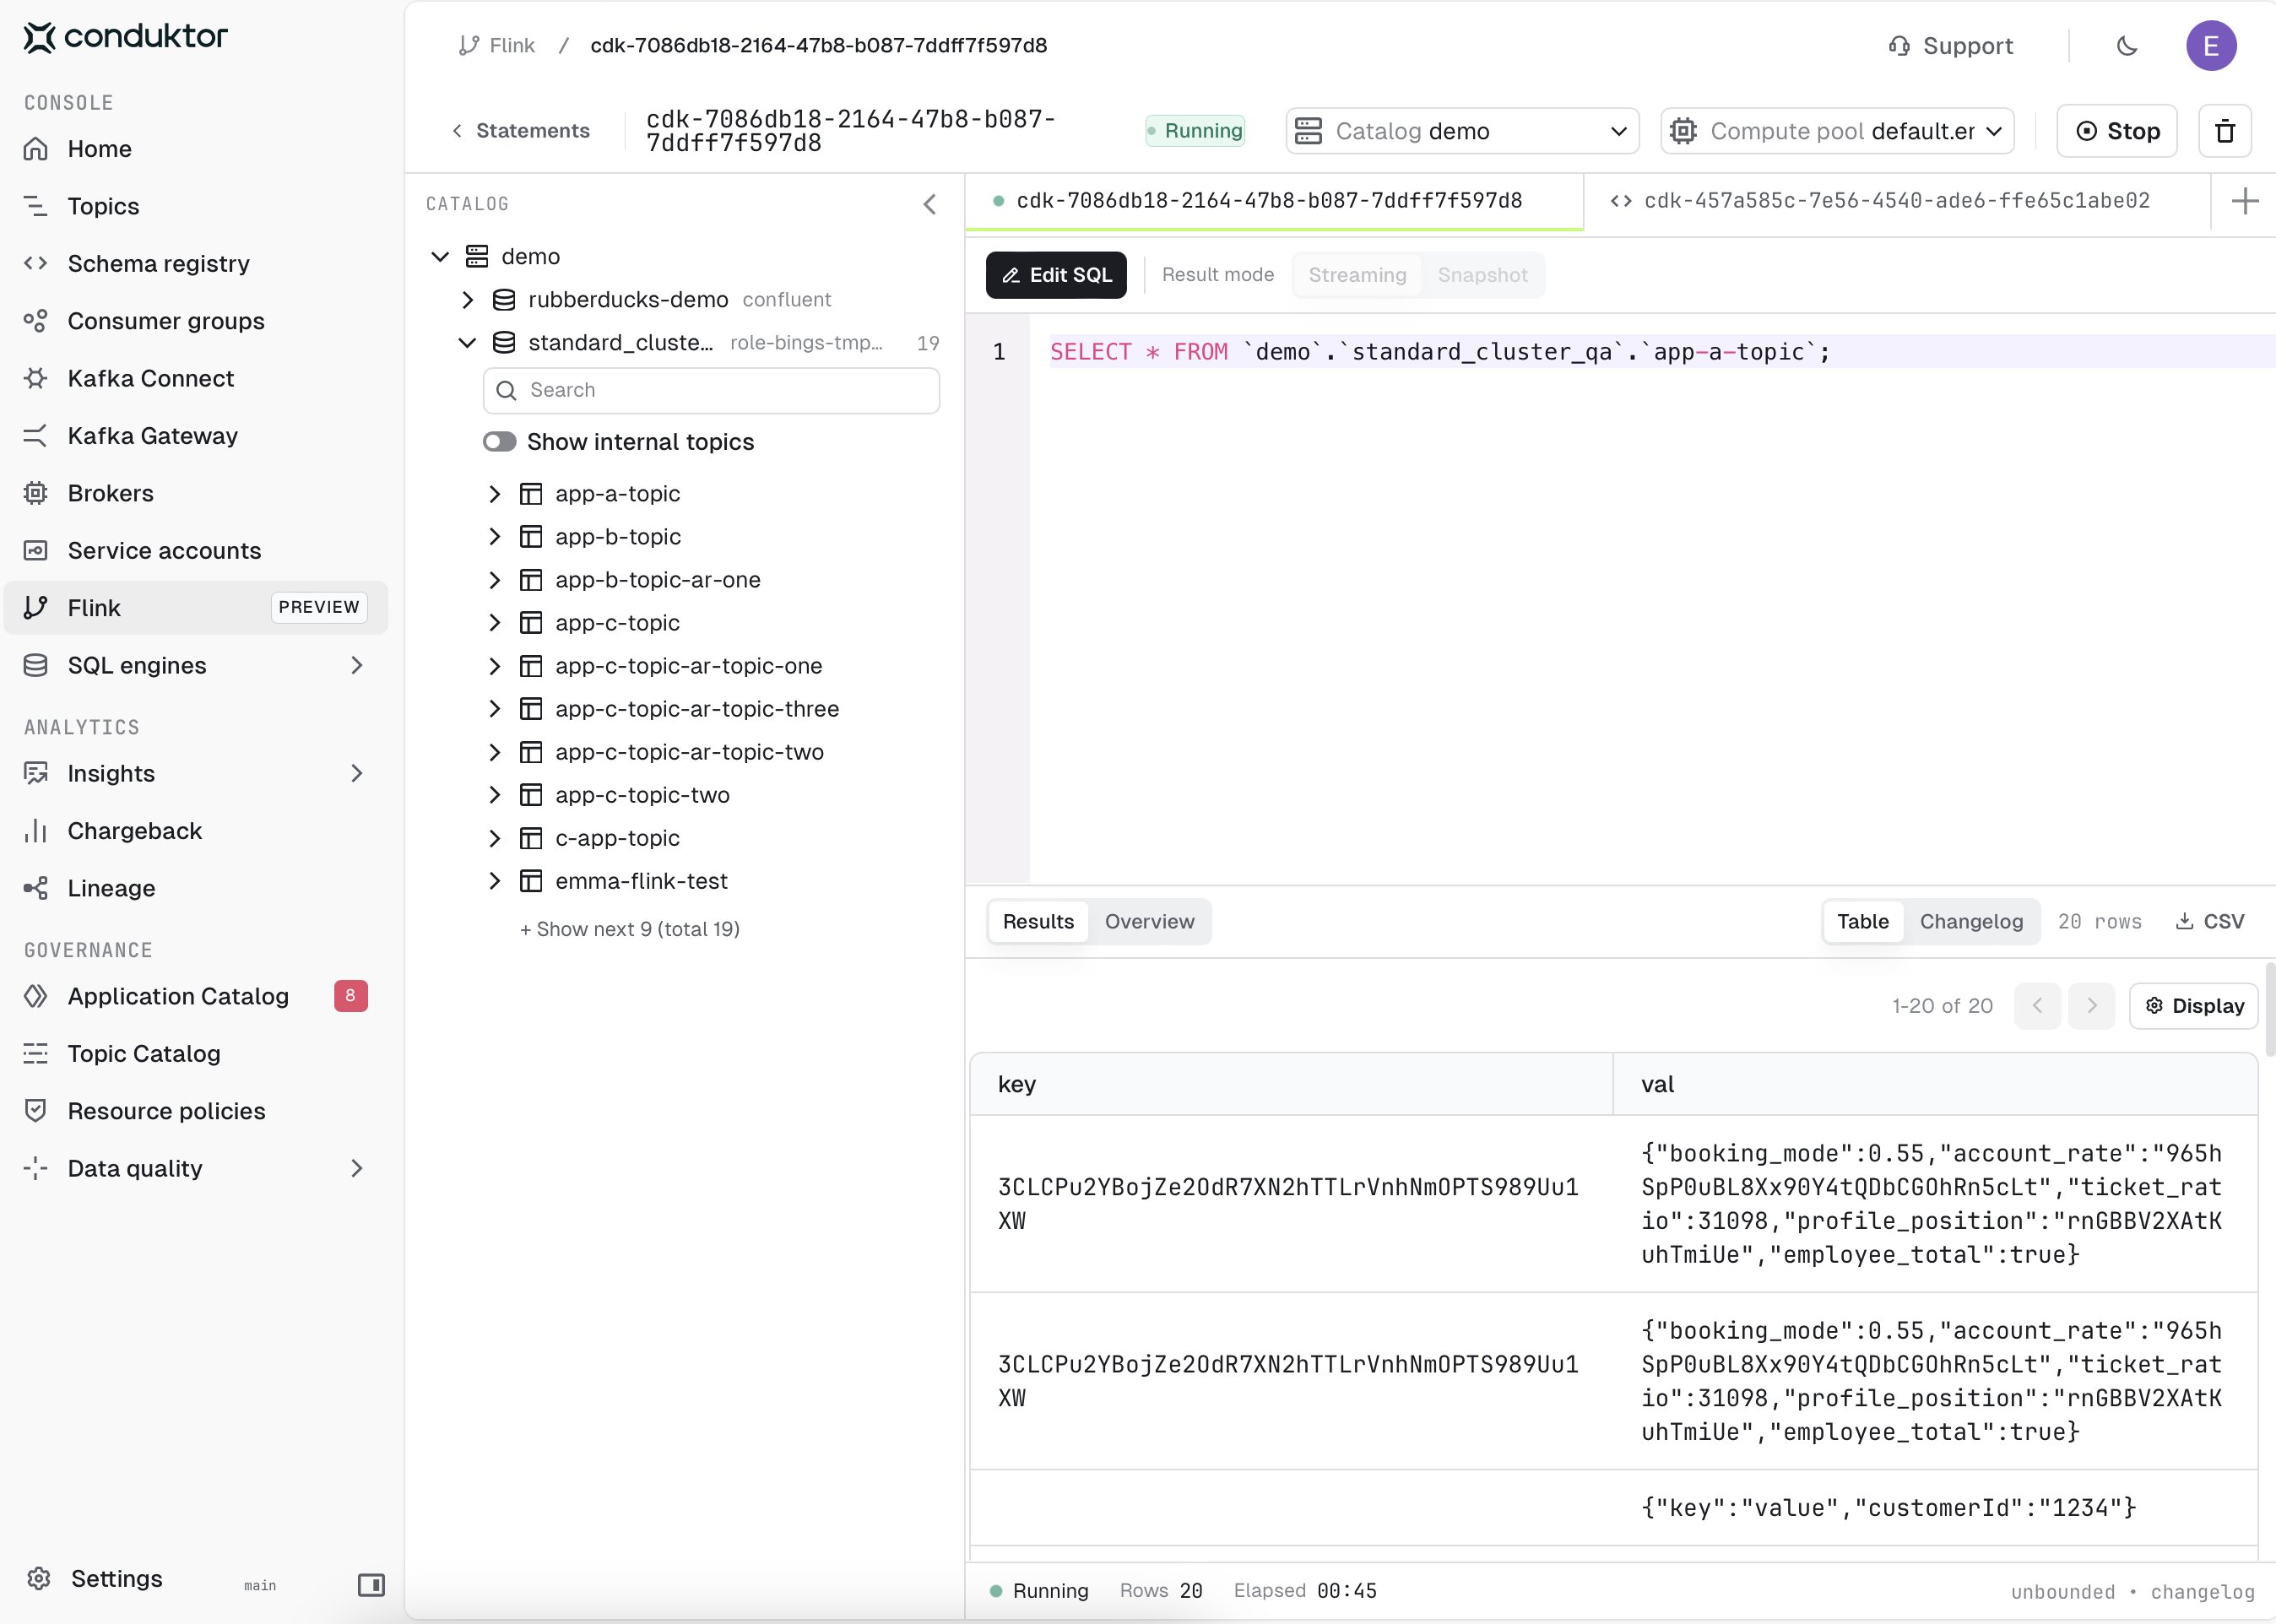Go back to Statements
This screenshot has height=1624, width=2276.
pos(521,131)
